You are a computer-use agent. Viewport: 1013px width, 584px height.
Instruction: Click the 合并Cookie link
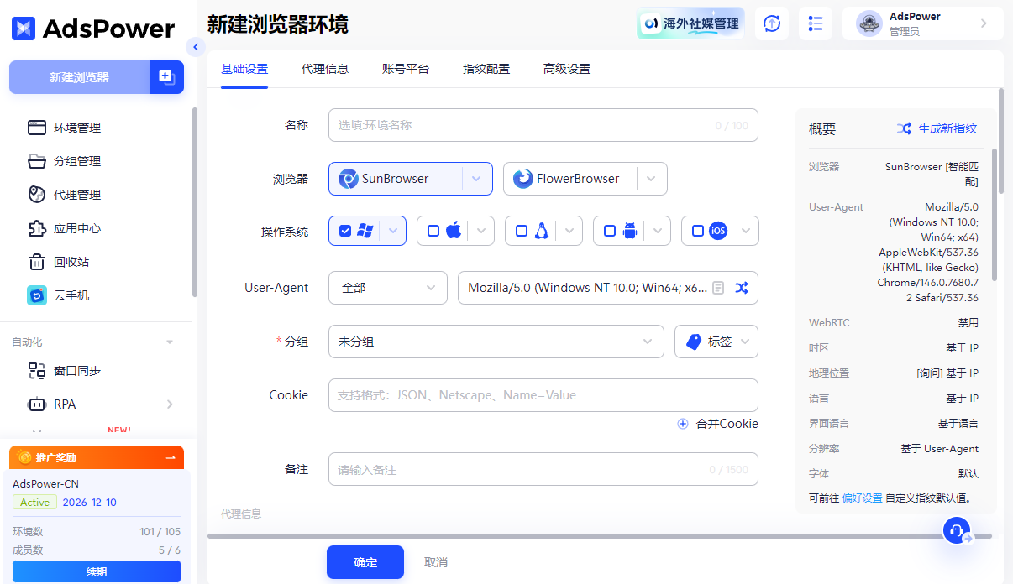pos(727,424)
